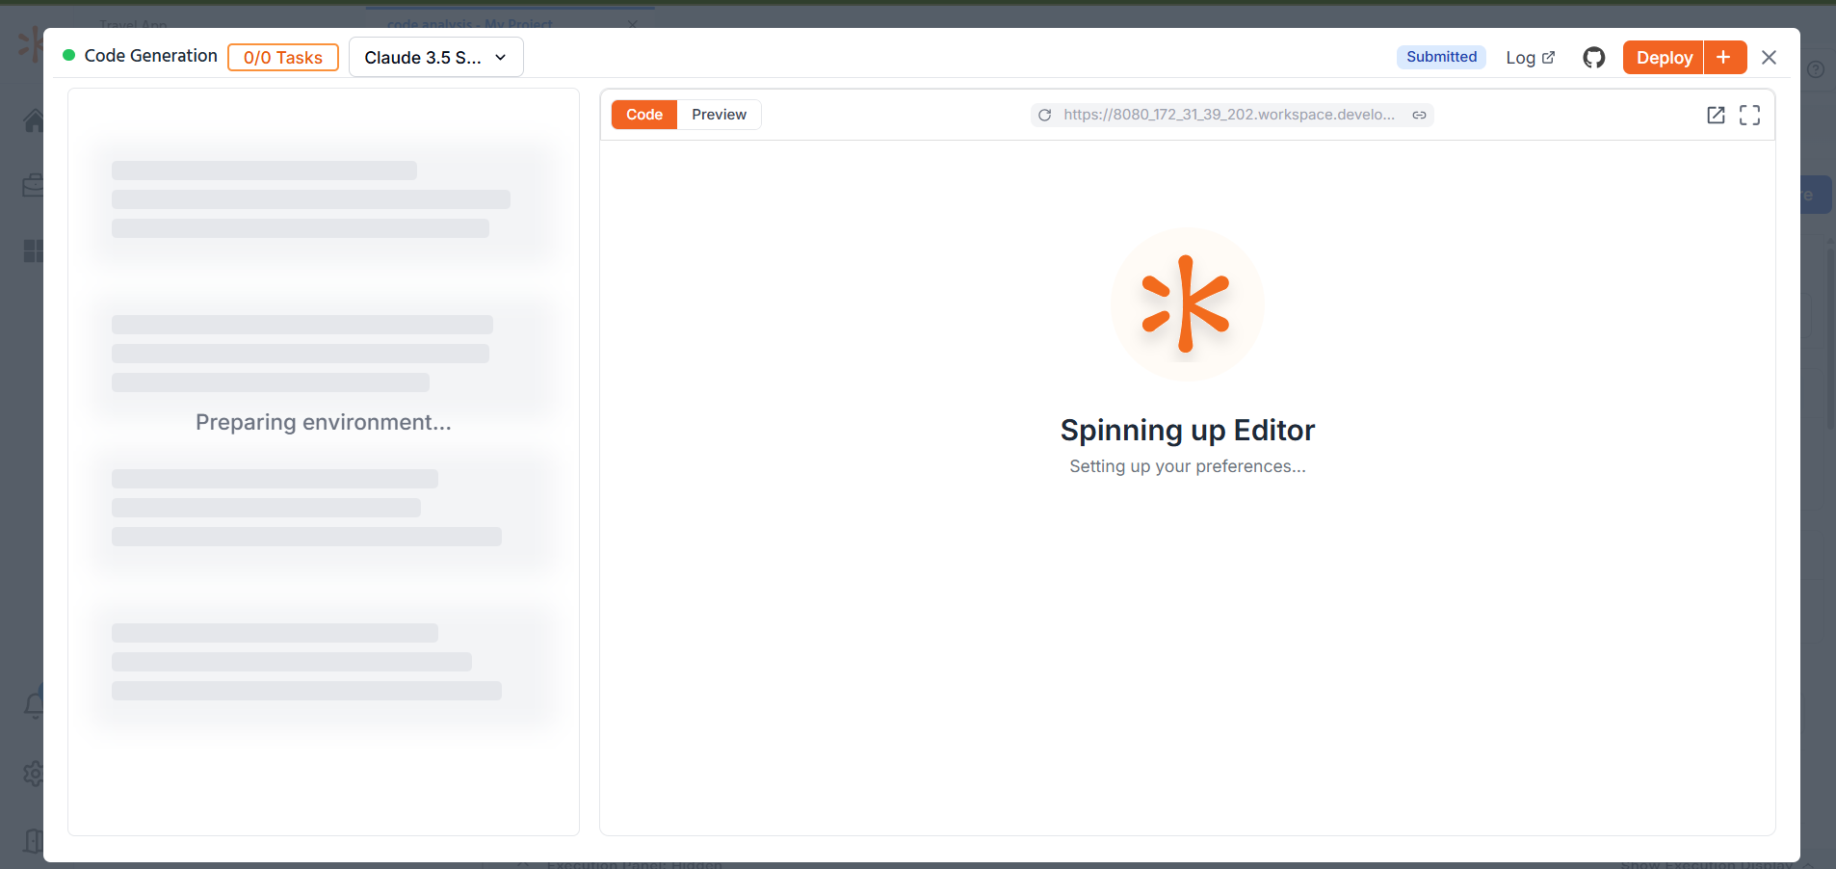This screenshot has height=869, width=1836.
Task: Click the "Spinning up Editor" heading
Action: click(x=1188, y=430)
